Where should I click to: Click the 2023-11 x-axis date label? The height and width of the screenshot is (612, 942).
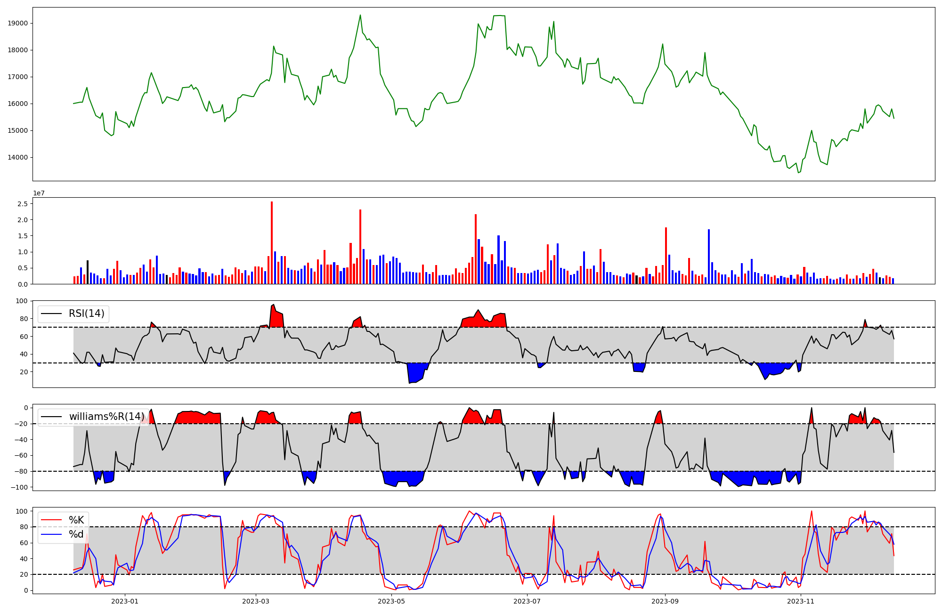[801, 601]
